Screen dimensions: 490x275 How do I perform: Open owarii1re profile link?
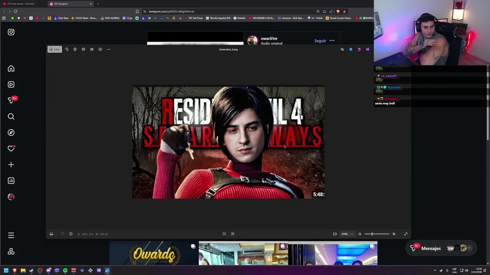(x=269, y=39)
